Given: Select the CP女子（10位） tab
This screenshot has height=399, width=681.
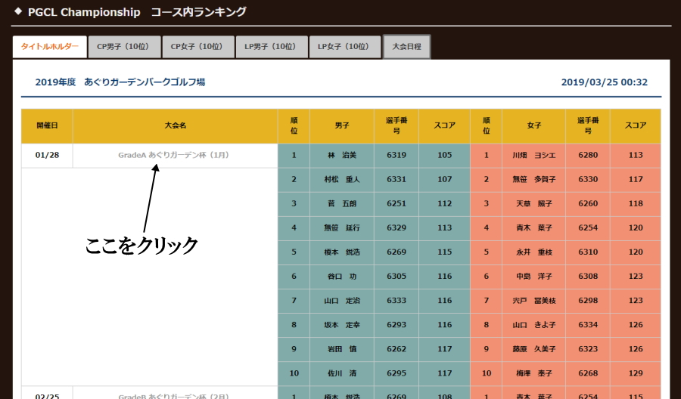Looking at the screenshot, I should pos(197,47).
